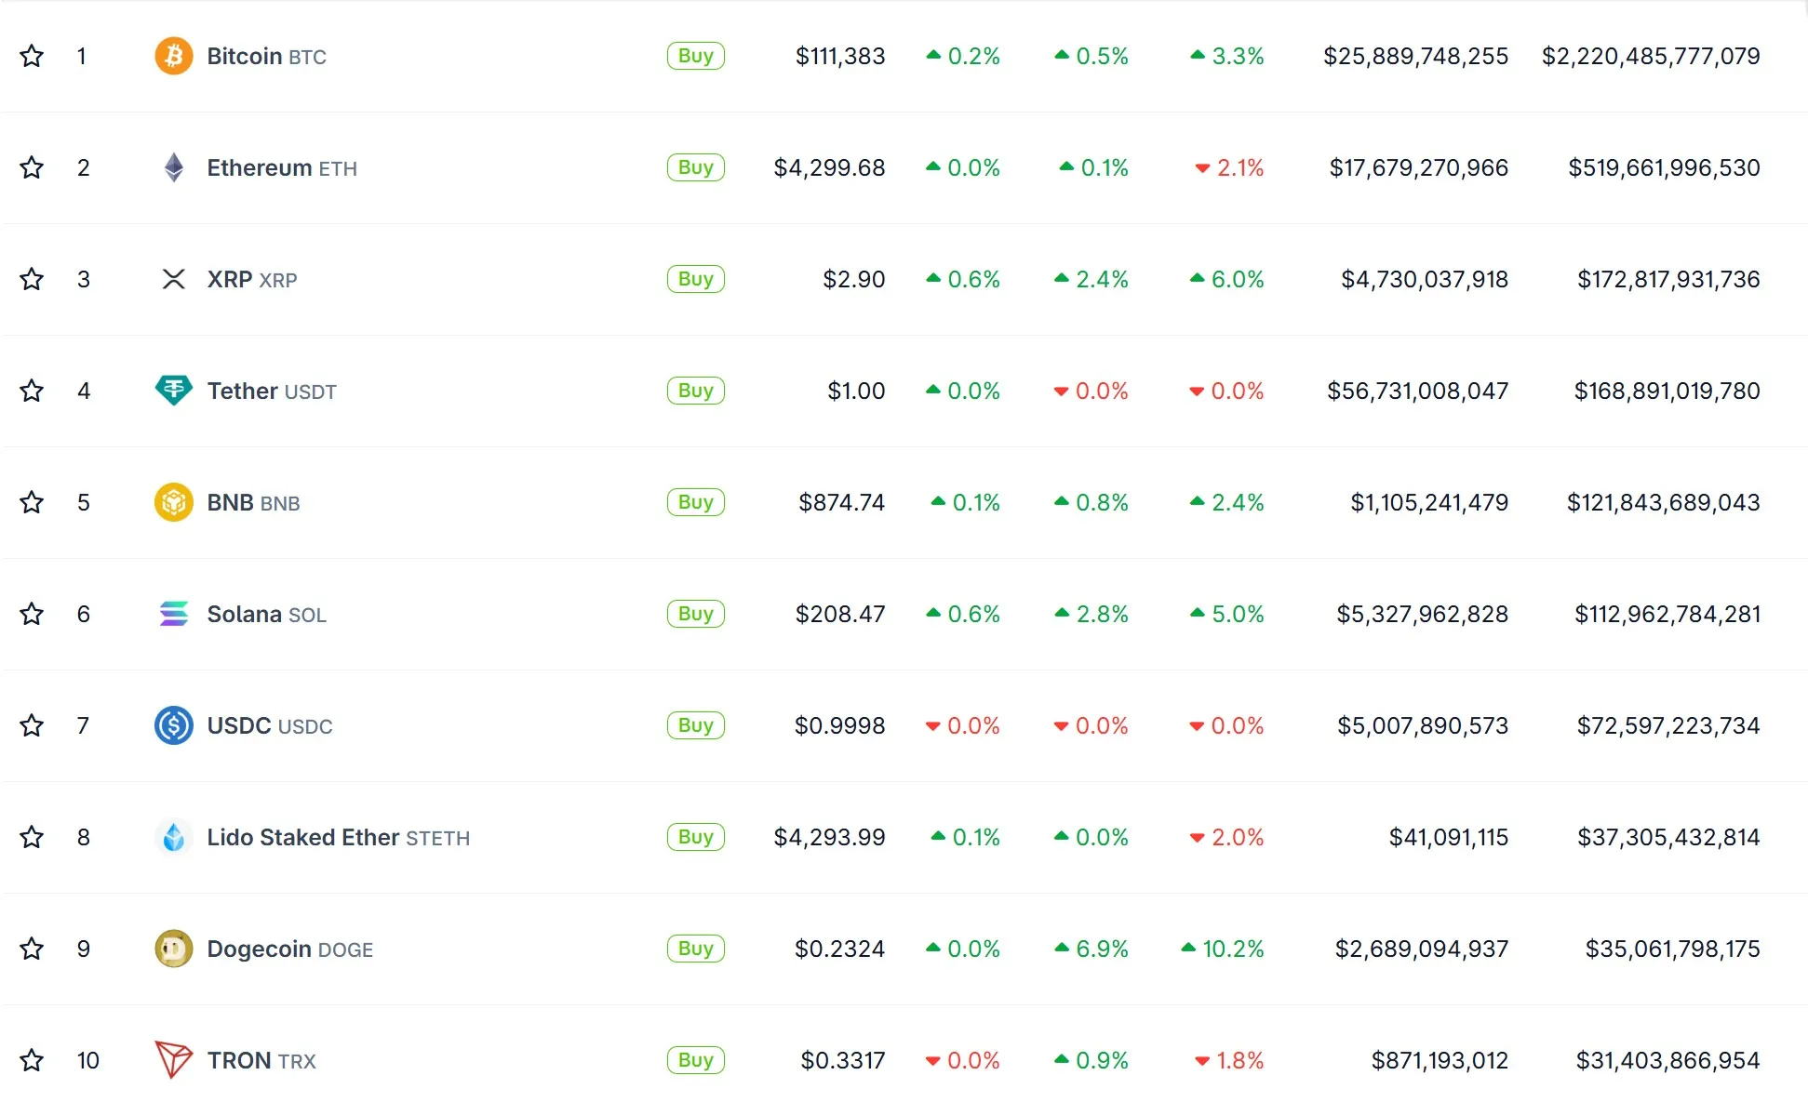Toggle the favorite star for TRON
The image size is (1808, 1115).
pos(32,1060)
